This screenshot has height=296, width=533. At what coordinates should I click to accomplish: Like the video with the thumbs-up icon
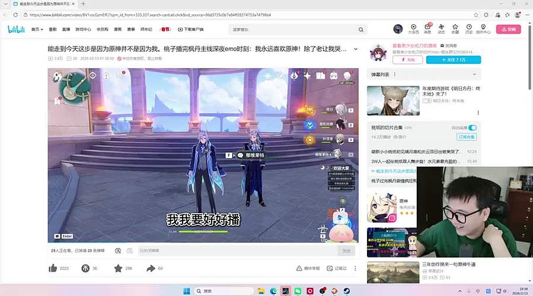[53, 268]
